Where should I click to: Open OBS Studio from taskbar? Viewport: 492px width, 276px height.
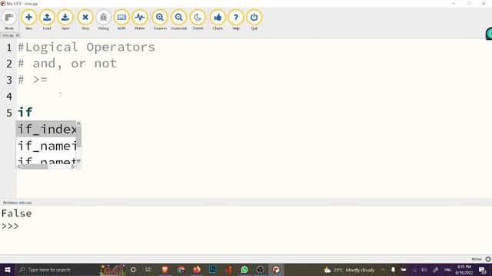point(260,270)
